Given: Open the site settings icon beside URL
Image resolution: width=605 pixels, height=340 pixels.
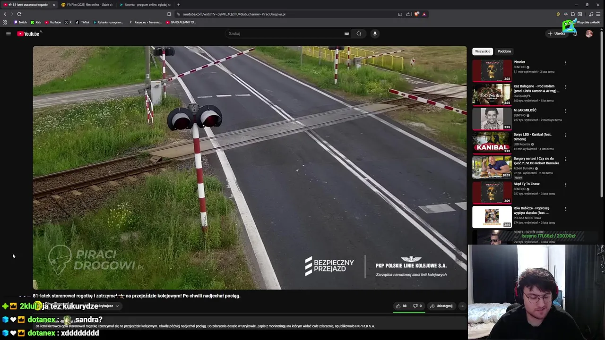Looking at the screenshot, I should click(x=178, y=14).
